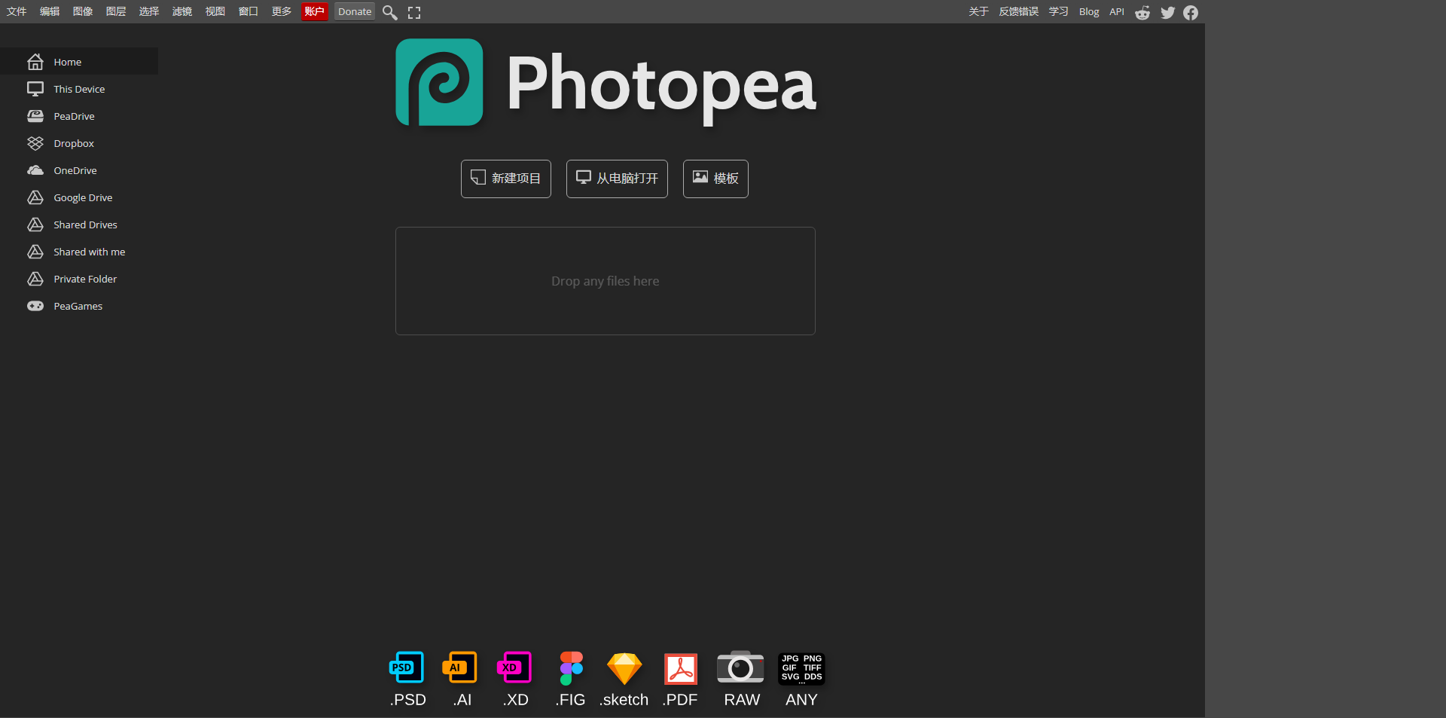Viewport: 1446px width, 718px height.
Task: Click the 新建项目 button
Action: (x=506, y=179)
